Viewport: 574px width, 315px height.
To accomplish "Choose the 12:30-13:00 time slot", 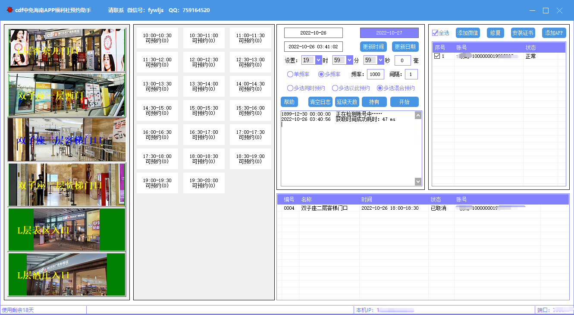I will click(x=251, y=62).
